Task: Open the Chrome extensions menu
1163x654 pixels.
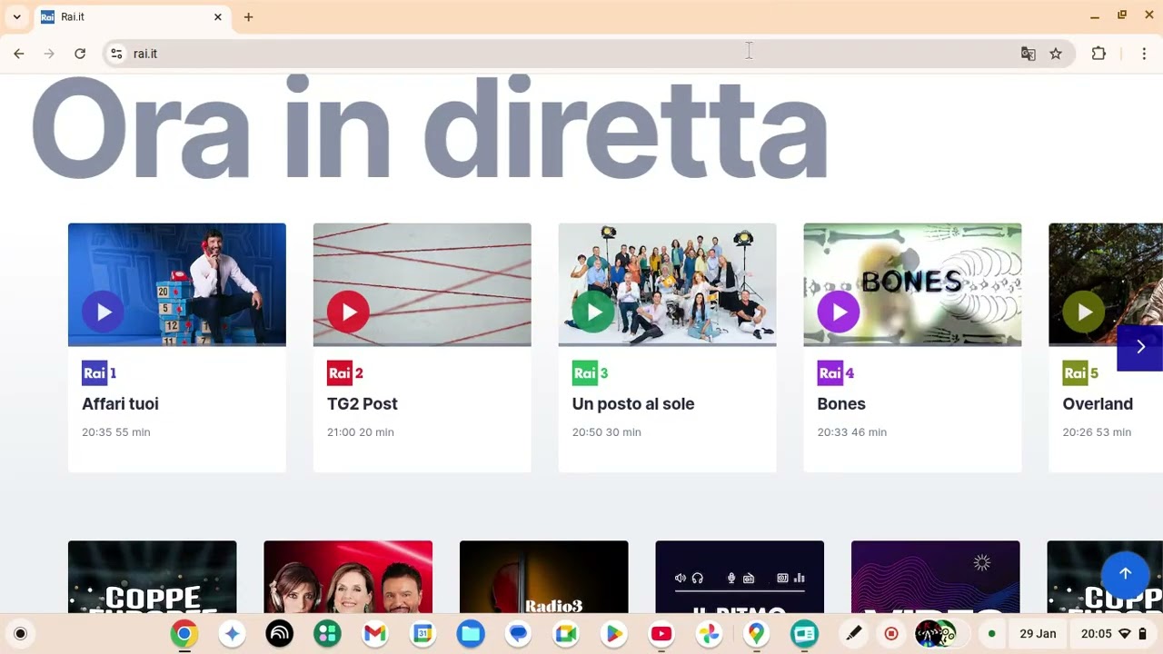Action: pyautogui.click(x=1098, y=54)
